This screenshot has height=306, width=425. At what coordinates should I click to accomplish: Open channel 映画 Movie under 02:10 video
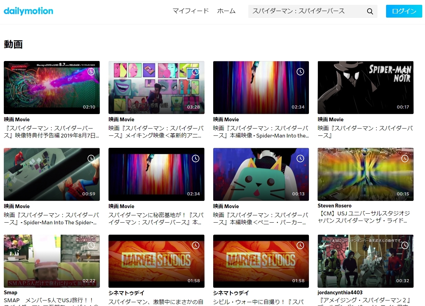(x=17, y=119)
